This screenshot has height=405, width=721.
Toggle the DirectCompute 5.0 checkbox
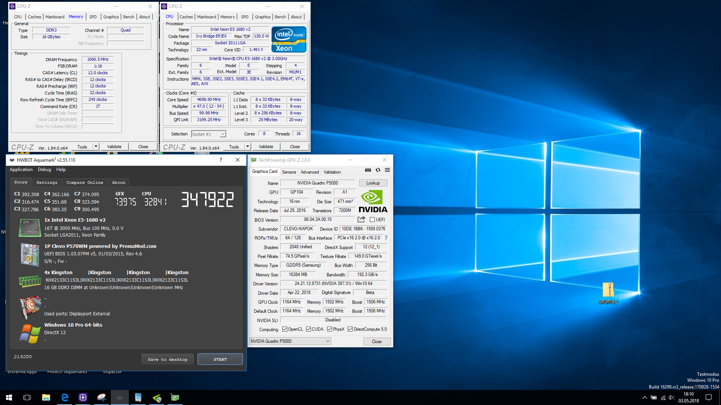(350, 329)
